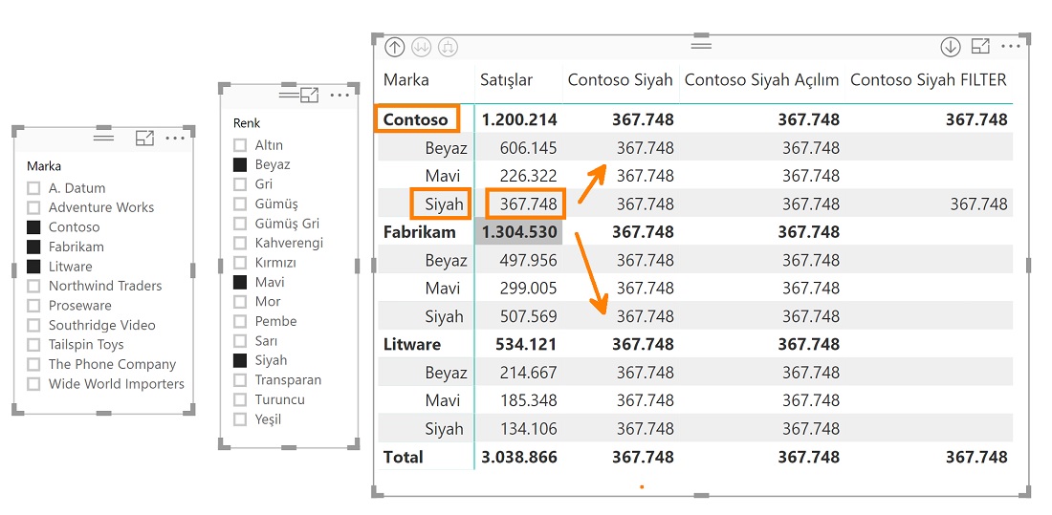Select the Litware Mavi value 185.348
Viewport: 1052px width, 515px height.
click(528, 401)
